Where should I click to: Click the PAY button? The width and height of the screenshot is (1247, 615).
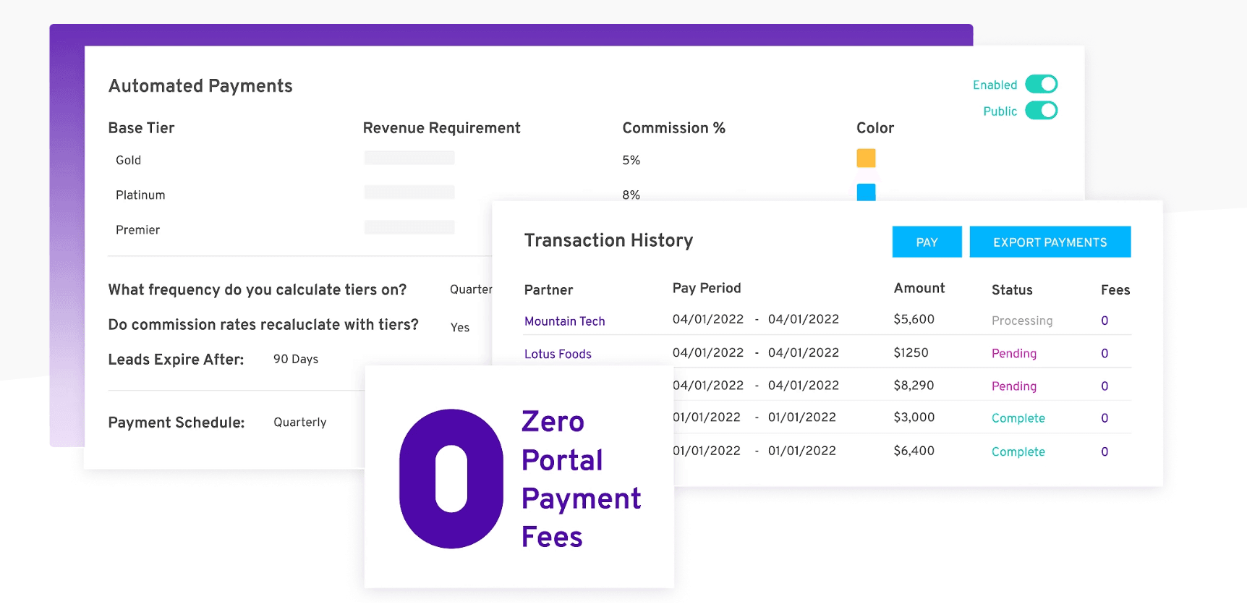(x=927, y=242)
